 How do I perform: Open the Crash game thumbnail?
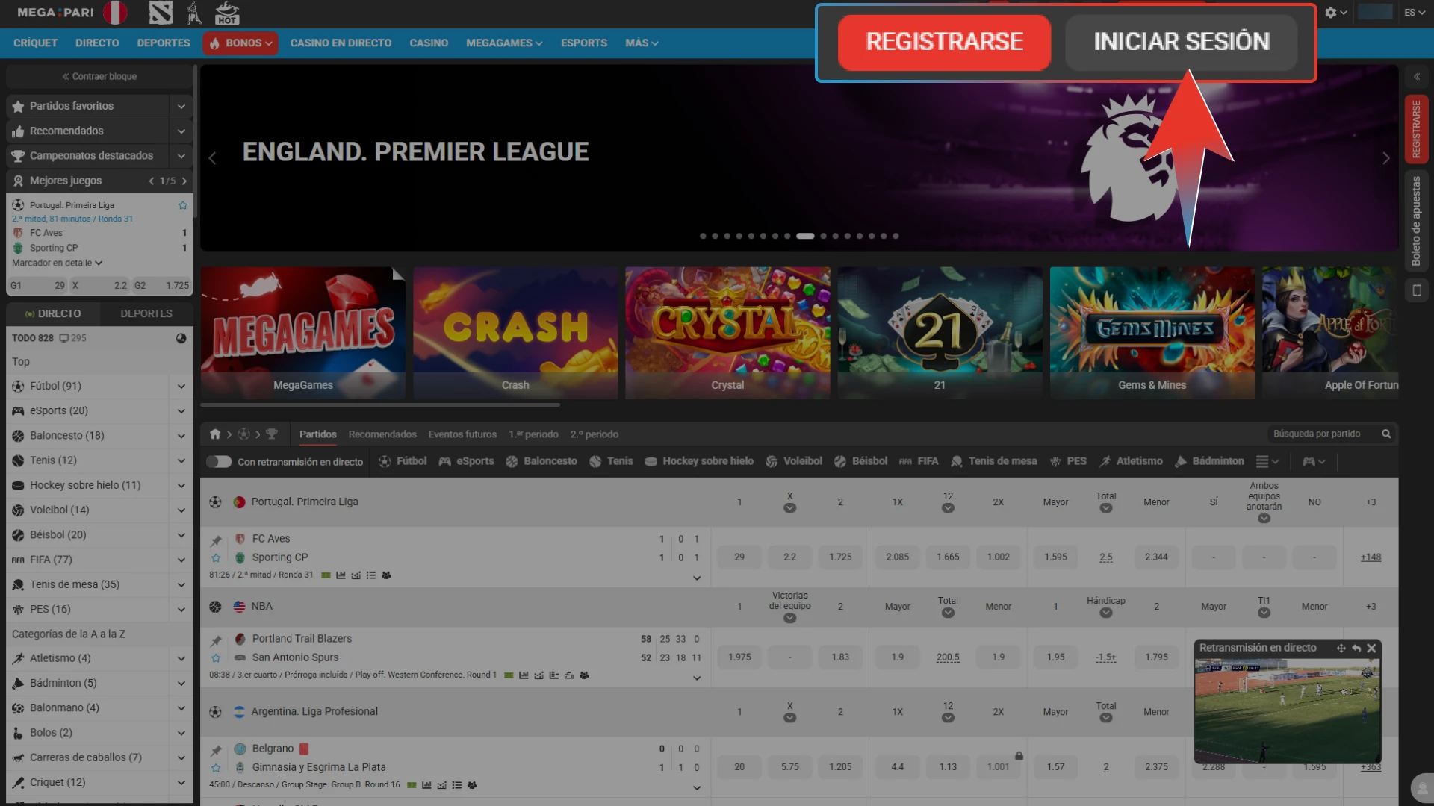[515, 333]
